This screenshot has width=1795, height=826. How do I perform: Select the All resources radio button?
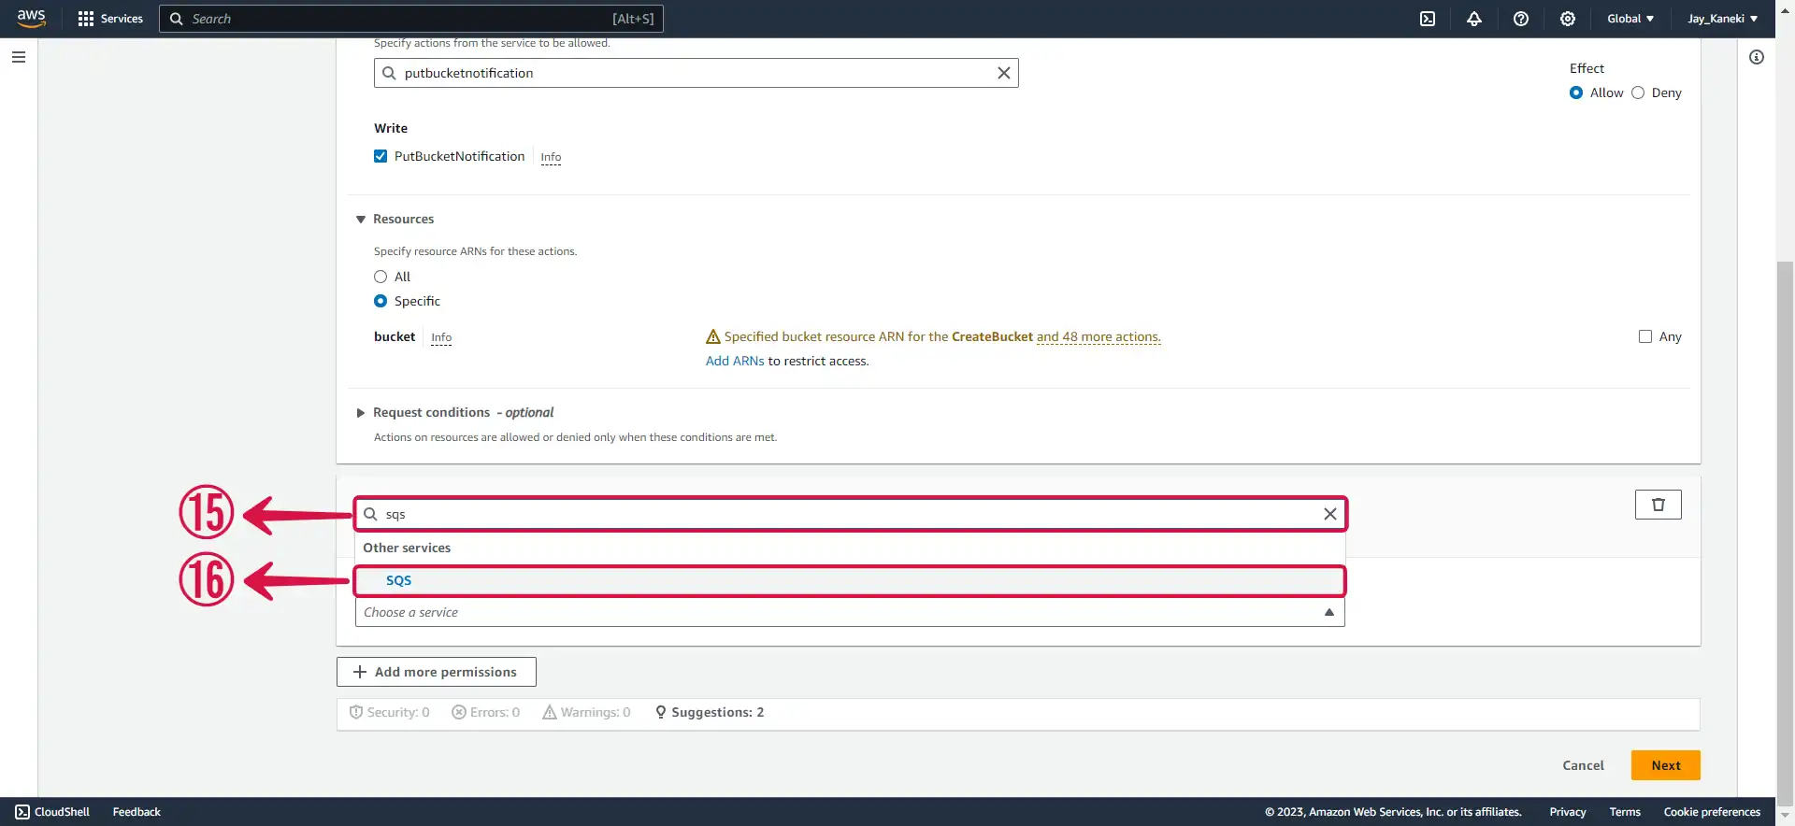381,277
